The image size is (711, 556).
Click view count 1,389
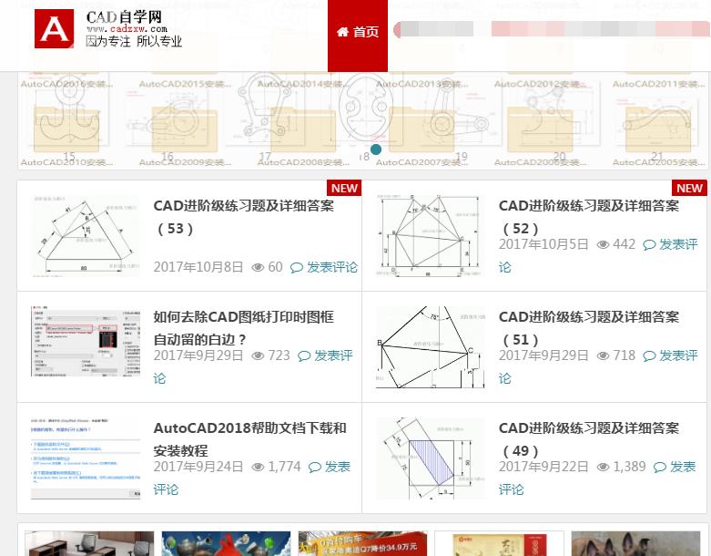click(629, 467)
